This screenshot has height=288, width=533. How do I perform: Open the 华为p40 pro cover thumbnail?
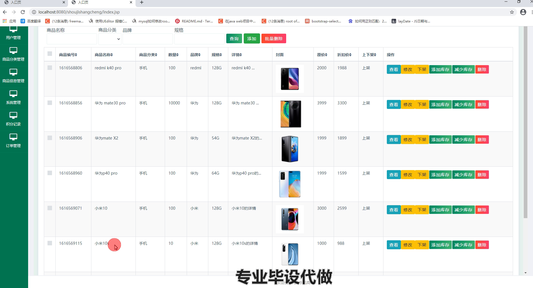tap(290, 184)
